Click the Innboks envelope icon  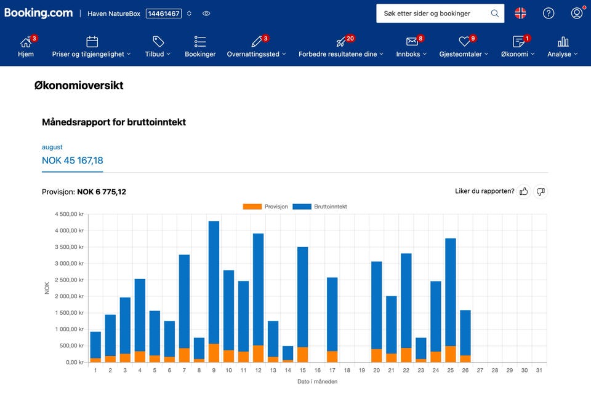412,42
